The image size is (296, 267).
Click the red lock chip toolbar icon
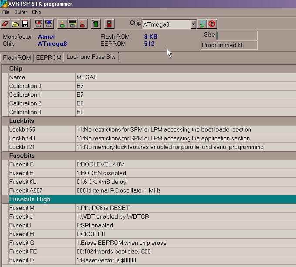pos(81,24)
